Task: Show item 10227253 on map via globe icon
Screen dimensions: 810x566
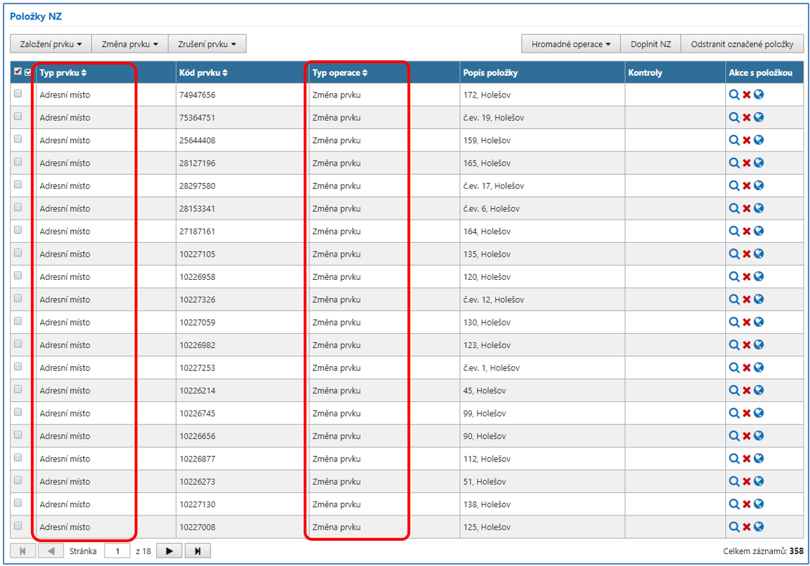Action: tap(759, 368)
